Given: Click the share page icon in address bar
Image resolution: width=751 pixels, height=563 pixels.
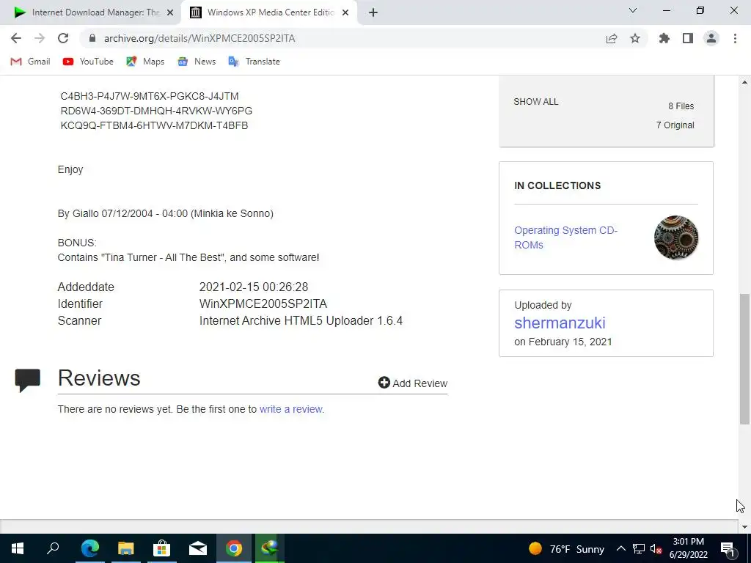Looking at the screenshot, I should (x=612, y=38).
